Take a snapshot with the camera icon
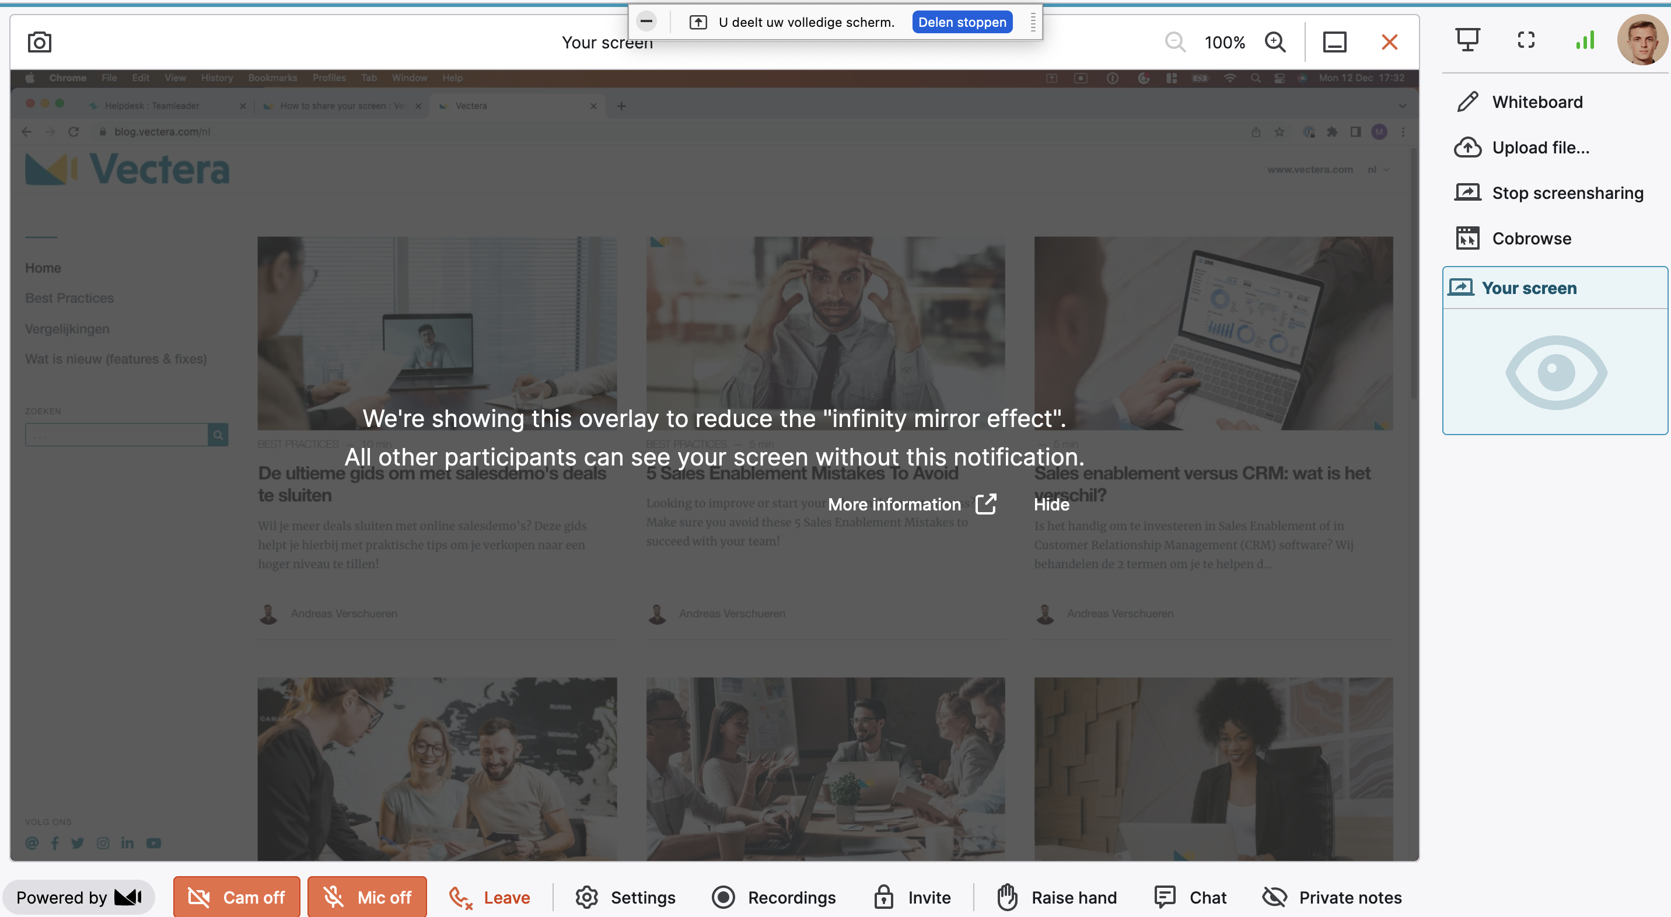Viewport: 1671px width, 917px height. (40, 42)
